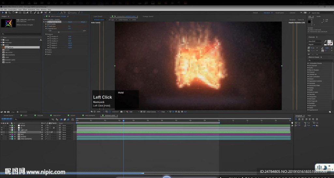Screen dimensions: 334x178
Task: Select the Zoom magnifier tool
Action: [x=9, y=13]
